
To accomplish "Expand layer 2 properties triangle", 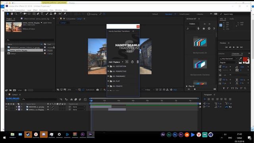I will click(x=17, y=110).
